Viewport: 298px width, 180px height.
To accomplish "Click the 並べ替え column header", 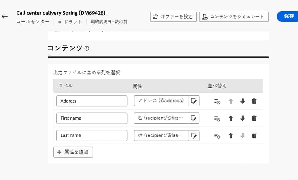I will 217,86.
